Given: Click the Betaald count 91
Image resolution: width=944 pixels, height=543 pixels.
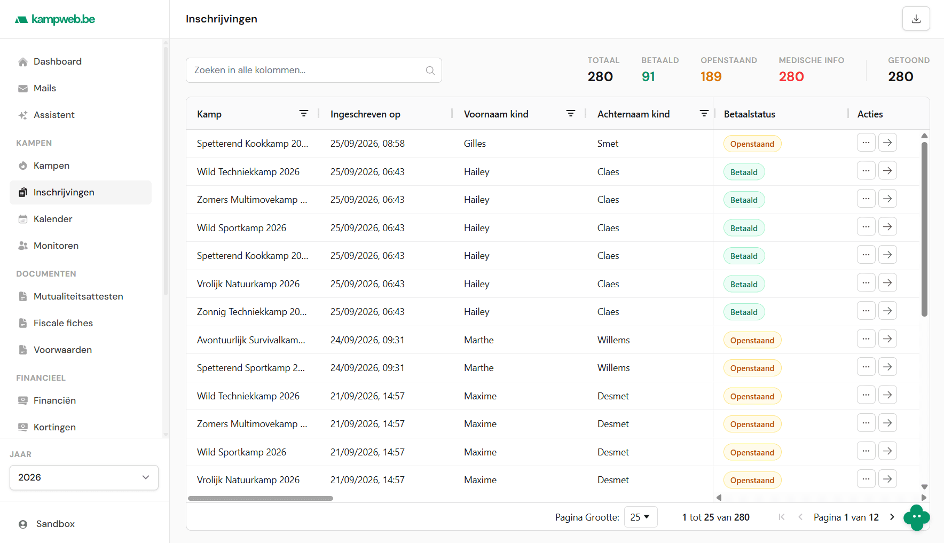Looking at the screenshot, I should (648, 76).
